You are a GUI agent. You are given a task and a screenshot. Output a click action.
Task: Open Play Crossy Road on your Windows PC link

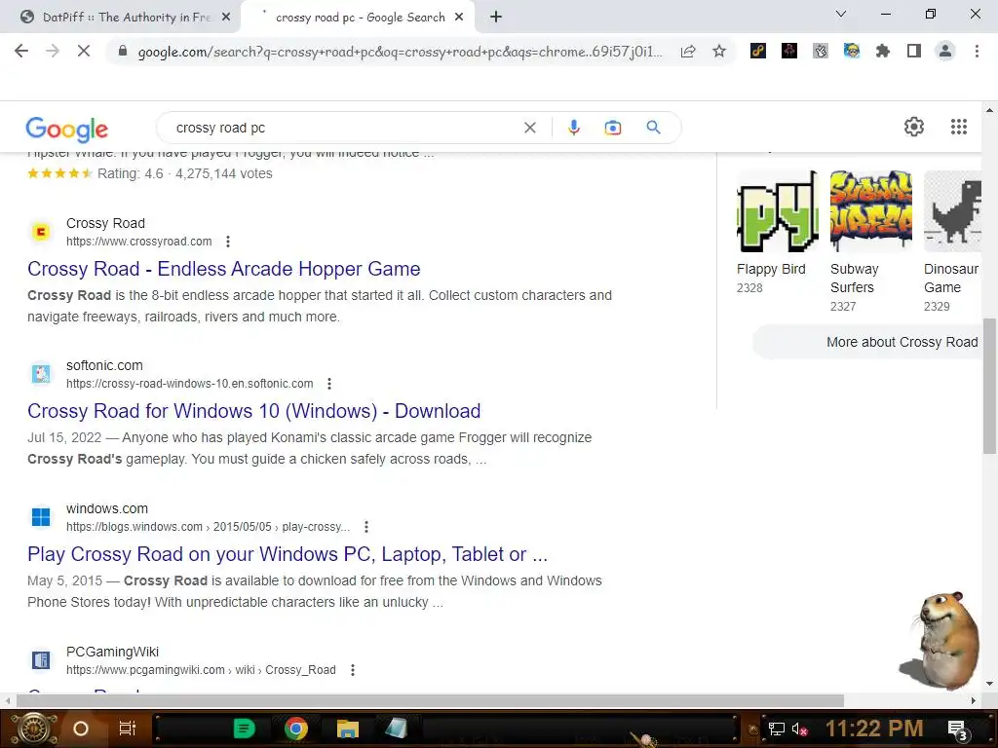tap(288, 554)
